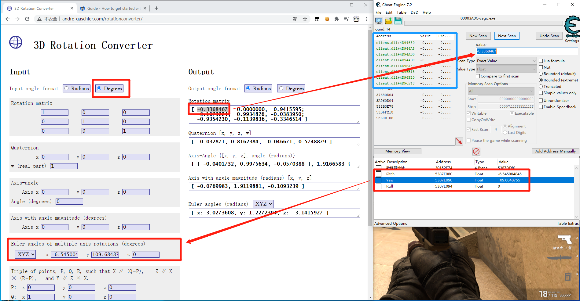The image size is (580, 301).
Task: Click the red arrow to add scan result
Action: point(459,141)
